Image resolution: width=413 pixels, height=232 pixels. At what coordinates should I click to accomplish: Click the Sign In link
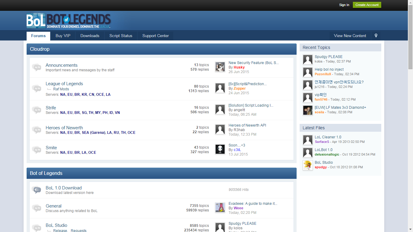point(344,5)
